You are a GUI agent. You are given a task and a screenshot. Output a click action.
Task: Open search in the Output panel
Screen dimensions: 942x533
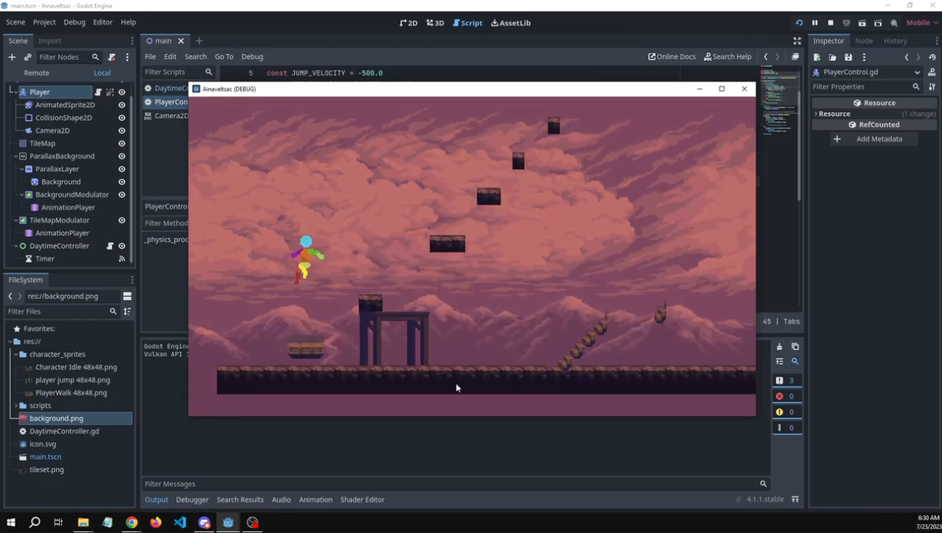point(795,362)
